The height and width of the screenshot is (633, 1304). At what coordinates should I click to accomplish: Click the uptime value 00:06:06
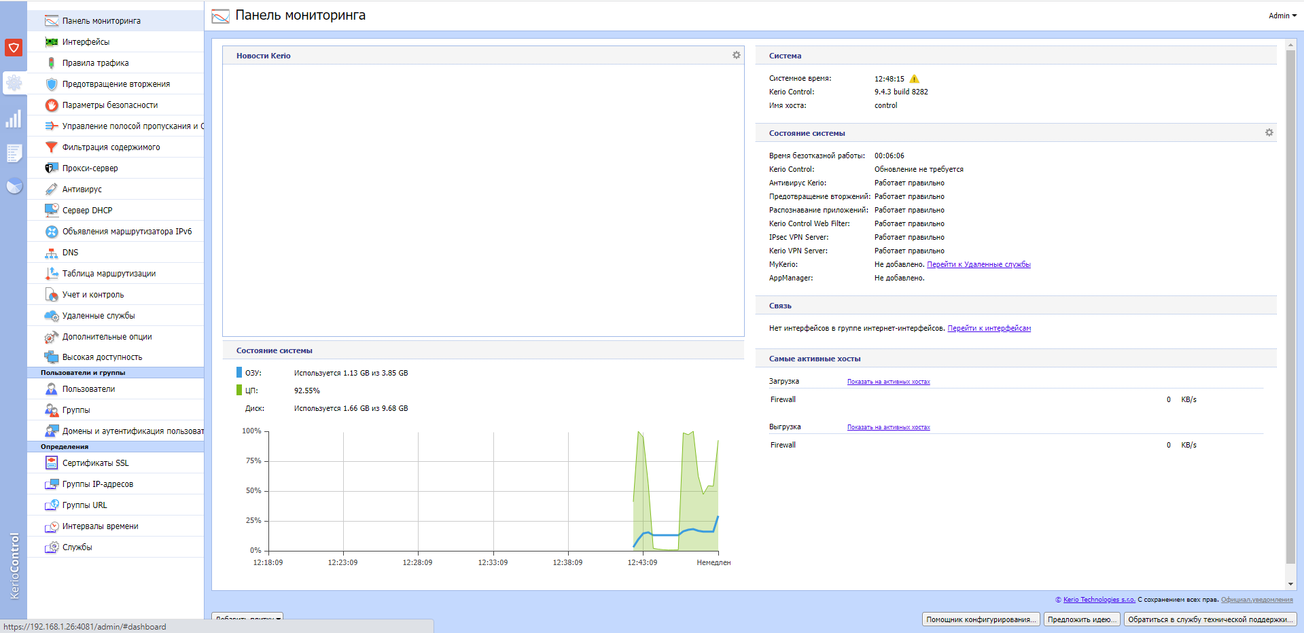point(889,156)
